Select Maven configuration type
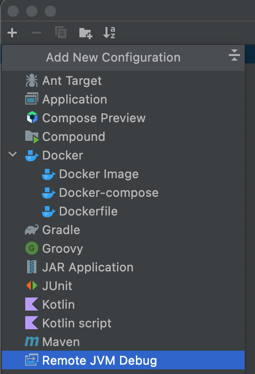This screenshot has height=374, width=255. tap(61, 341)
